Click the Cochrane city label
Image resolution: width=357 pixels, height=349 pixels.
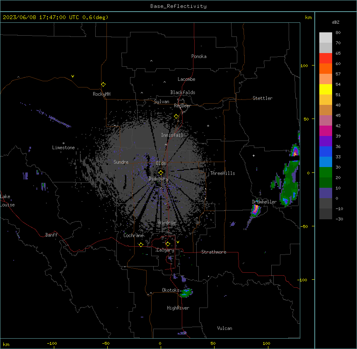point(133,235)
